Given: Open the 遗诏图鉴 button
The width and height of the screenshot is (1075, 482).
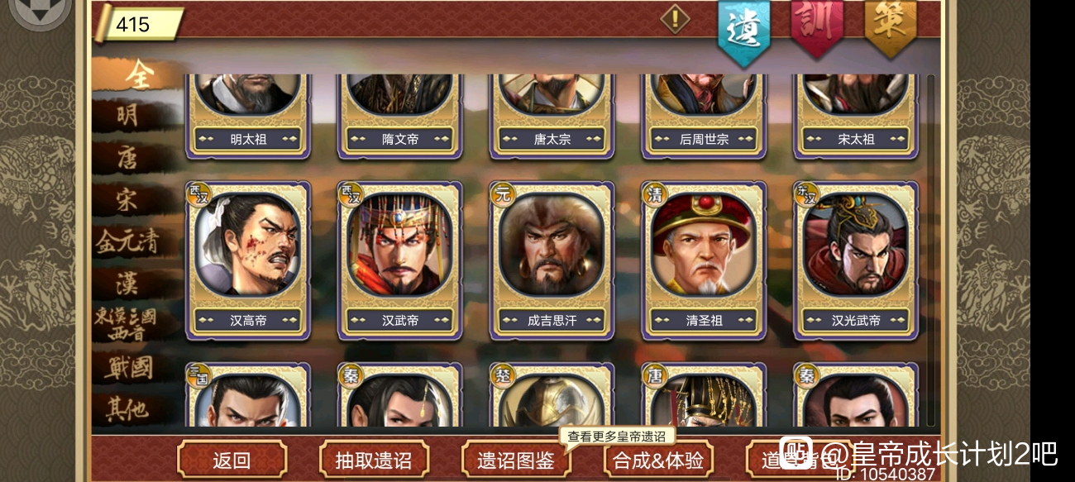Looking at the screenshot, I should point(516,460).
